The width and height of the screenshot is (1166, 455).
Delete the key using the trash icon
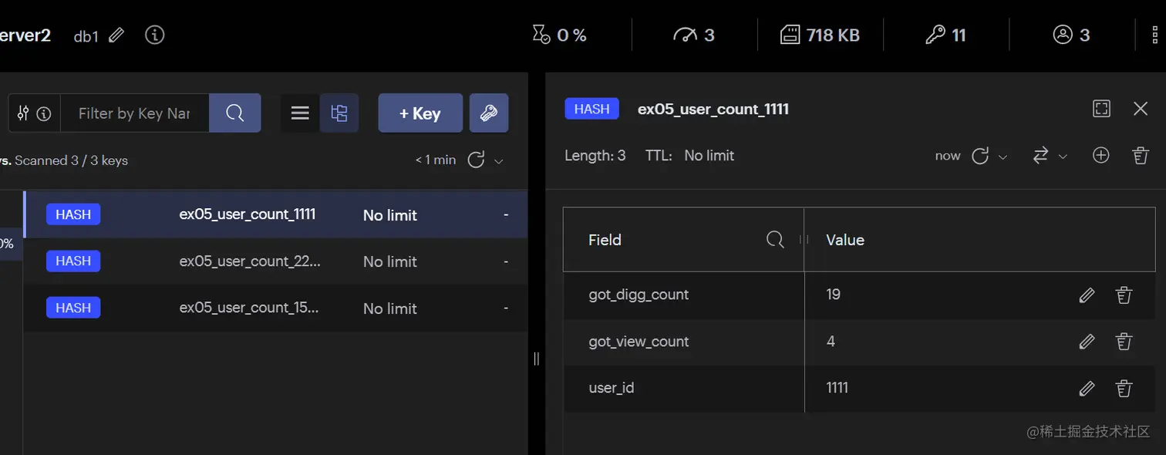pos(1141,155)
